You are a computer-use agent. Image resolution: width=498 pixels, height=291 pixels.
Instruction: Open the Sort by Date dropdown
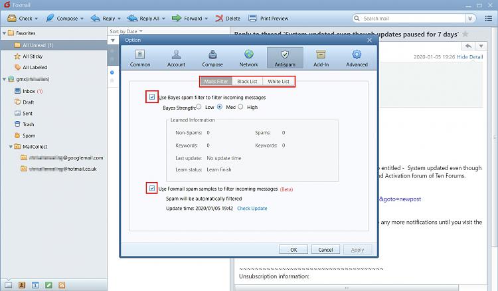point(126,31)
